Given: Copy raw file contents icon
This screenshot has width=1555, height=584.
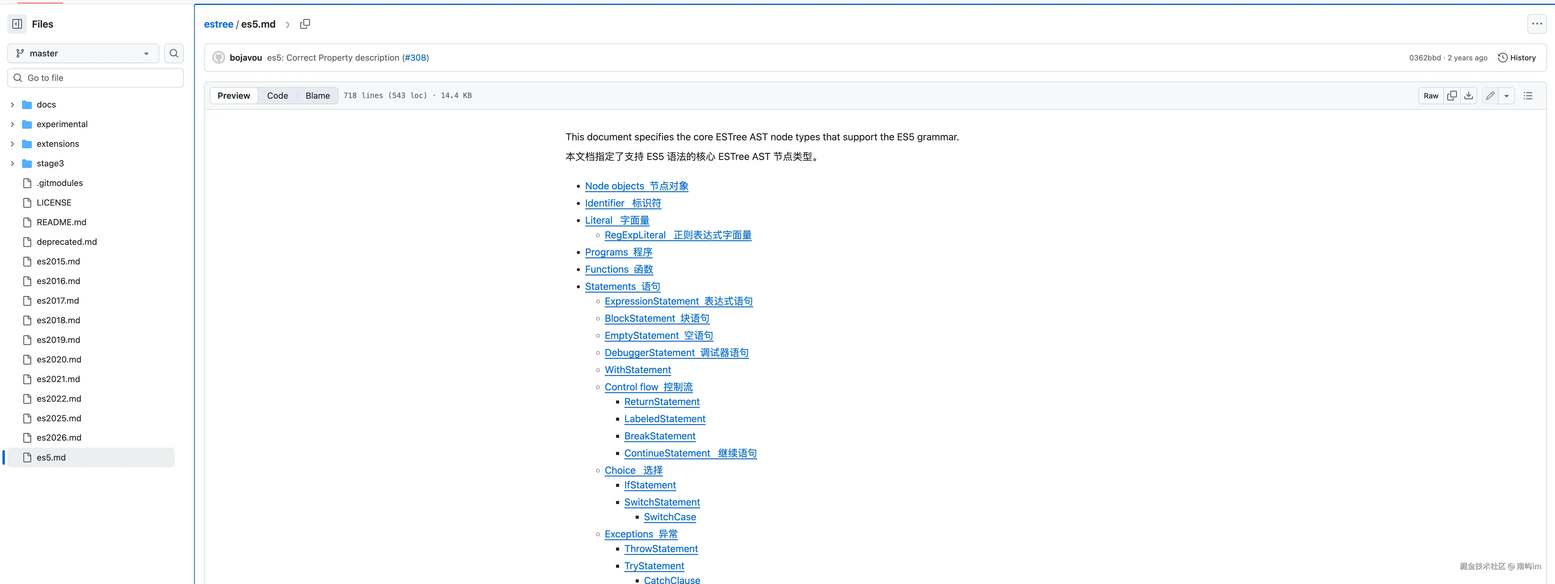Looking at the screenshot, I should 1452,95.
